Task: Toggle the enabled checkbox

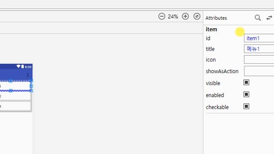Action: coord(246,95)
